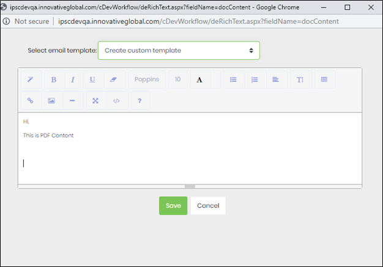
Task: Click the 'Hi,' text line
Action: click(26, 122)
